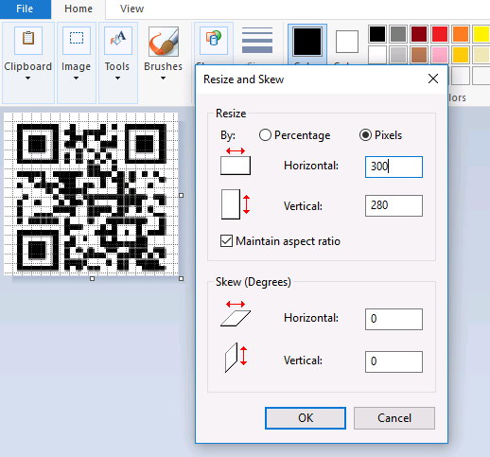490x457 pixels.
Task: Pick the dark red palette color
Action: 419,34
